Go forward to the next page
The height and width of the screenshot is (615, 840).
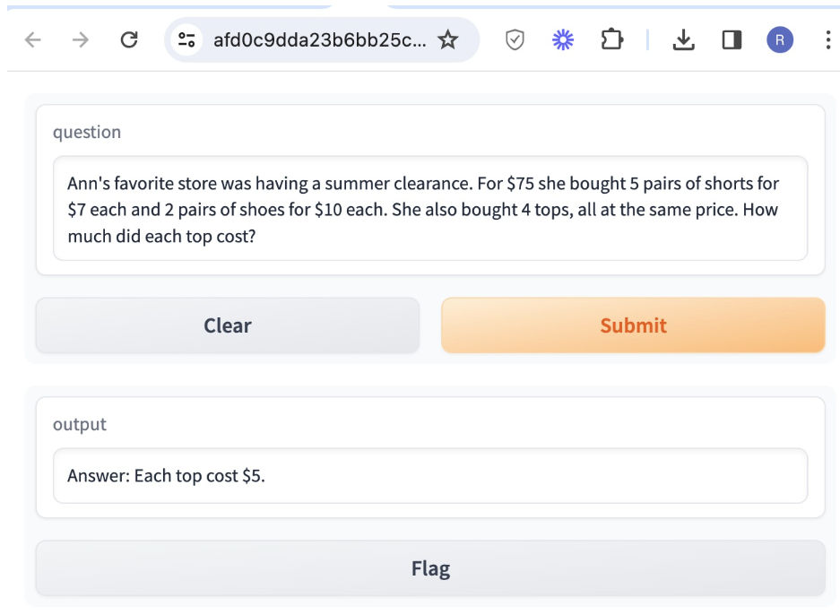[x=81, y=39]
